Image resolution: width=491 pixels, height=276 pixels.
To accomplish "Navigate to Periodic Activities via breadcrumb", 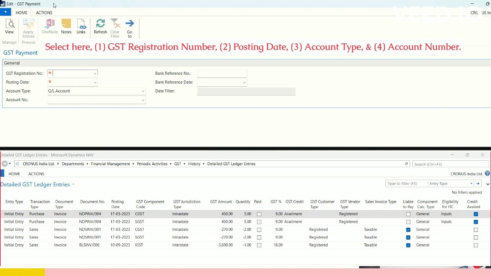I will point(152,164).
